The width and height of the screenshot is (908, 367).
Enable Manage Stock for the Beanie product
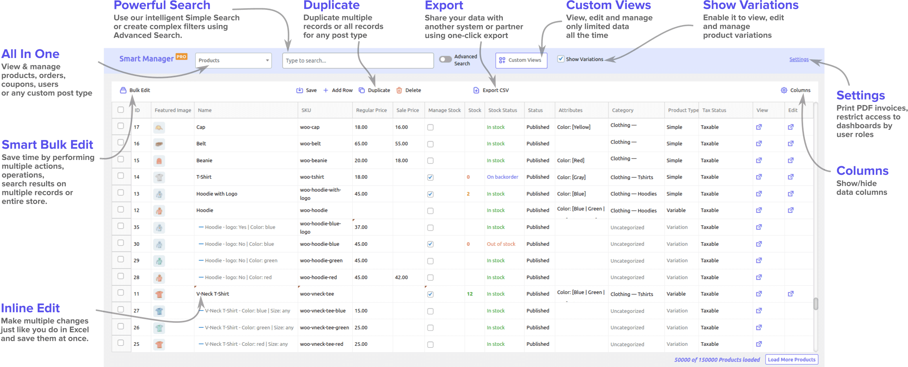(x=430, y=160)
